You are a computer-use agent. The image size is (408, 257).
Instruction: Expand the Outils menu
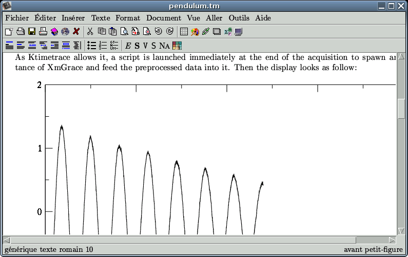click(x=239, y=18)
